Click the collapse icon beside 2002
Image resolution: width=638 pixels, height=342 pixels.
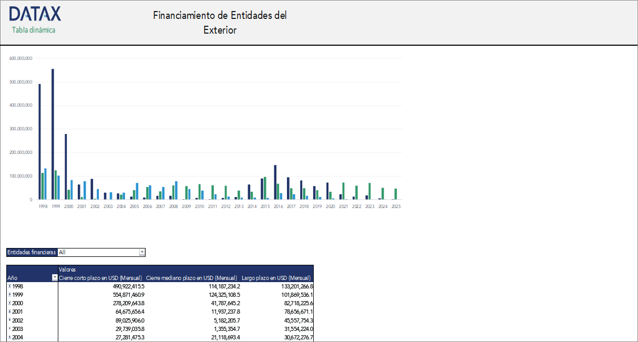click(x=9, y=320)
